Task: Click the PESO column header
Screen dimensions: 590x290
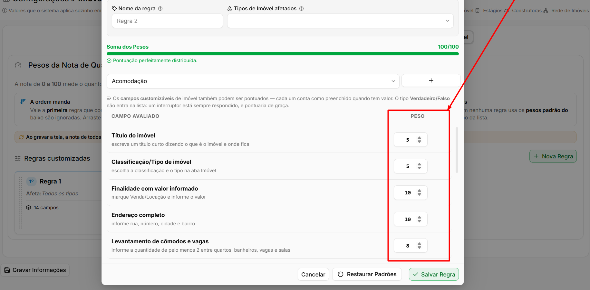Action: (418, 116)
